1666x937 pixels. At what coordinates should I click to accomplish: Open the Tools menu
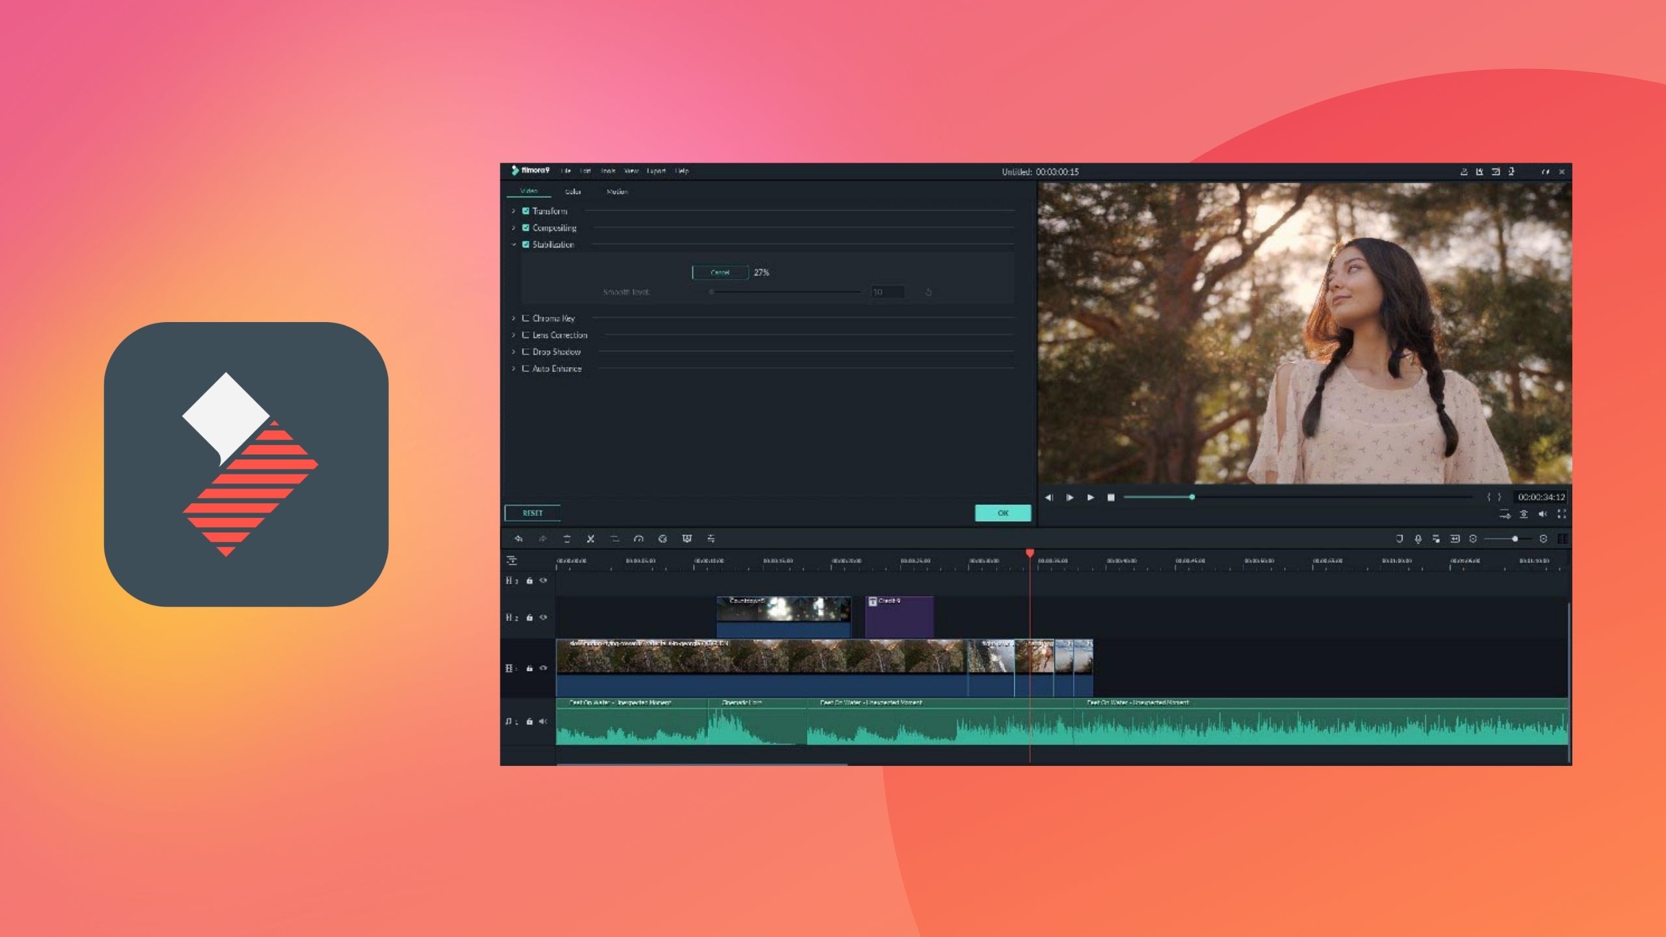(x=608, y=171)
